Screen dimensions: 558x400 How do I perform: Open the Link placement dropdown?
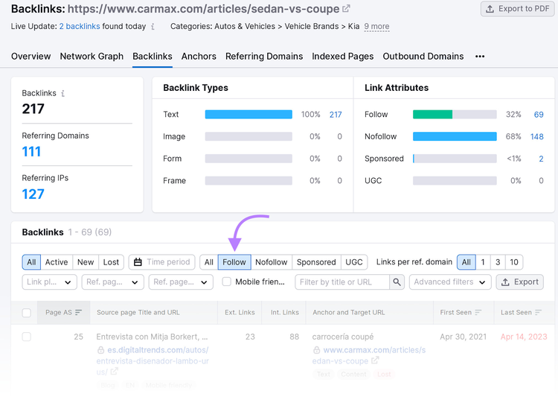(x=49, y=282)
